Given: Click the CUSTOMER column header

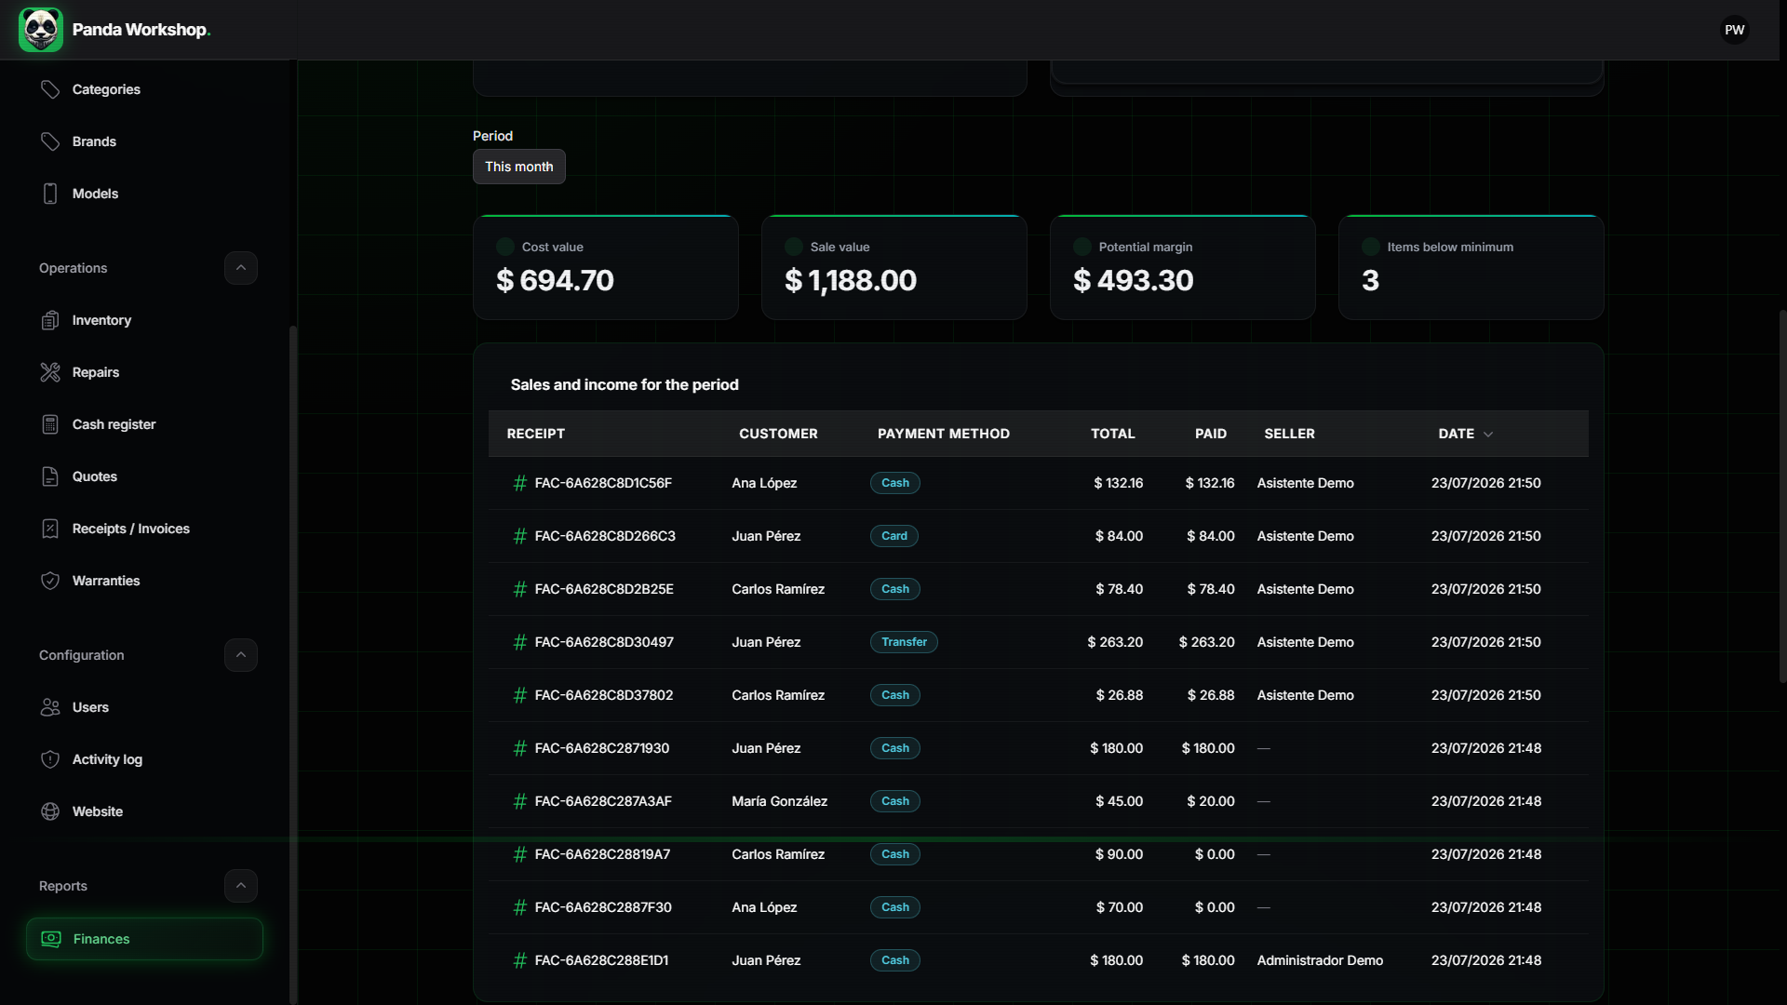Looking at the screenshot, I should pyautogui.click(x=778, y=434).
